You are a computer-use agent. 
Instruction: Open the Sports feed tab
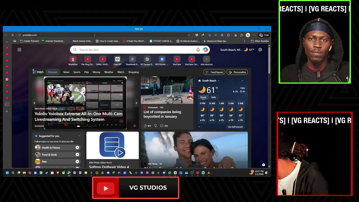tap(77, 72)
